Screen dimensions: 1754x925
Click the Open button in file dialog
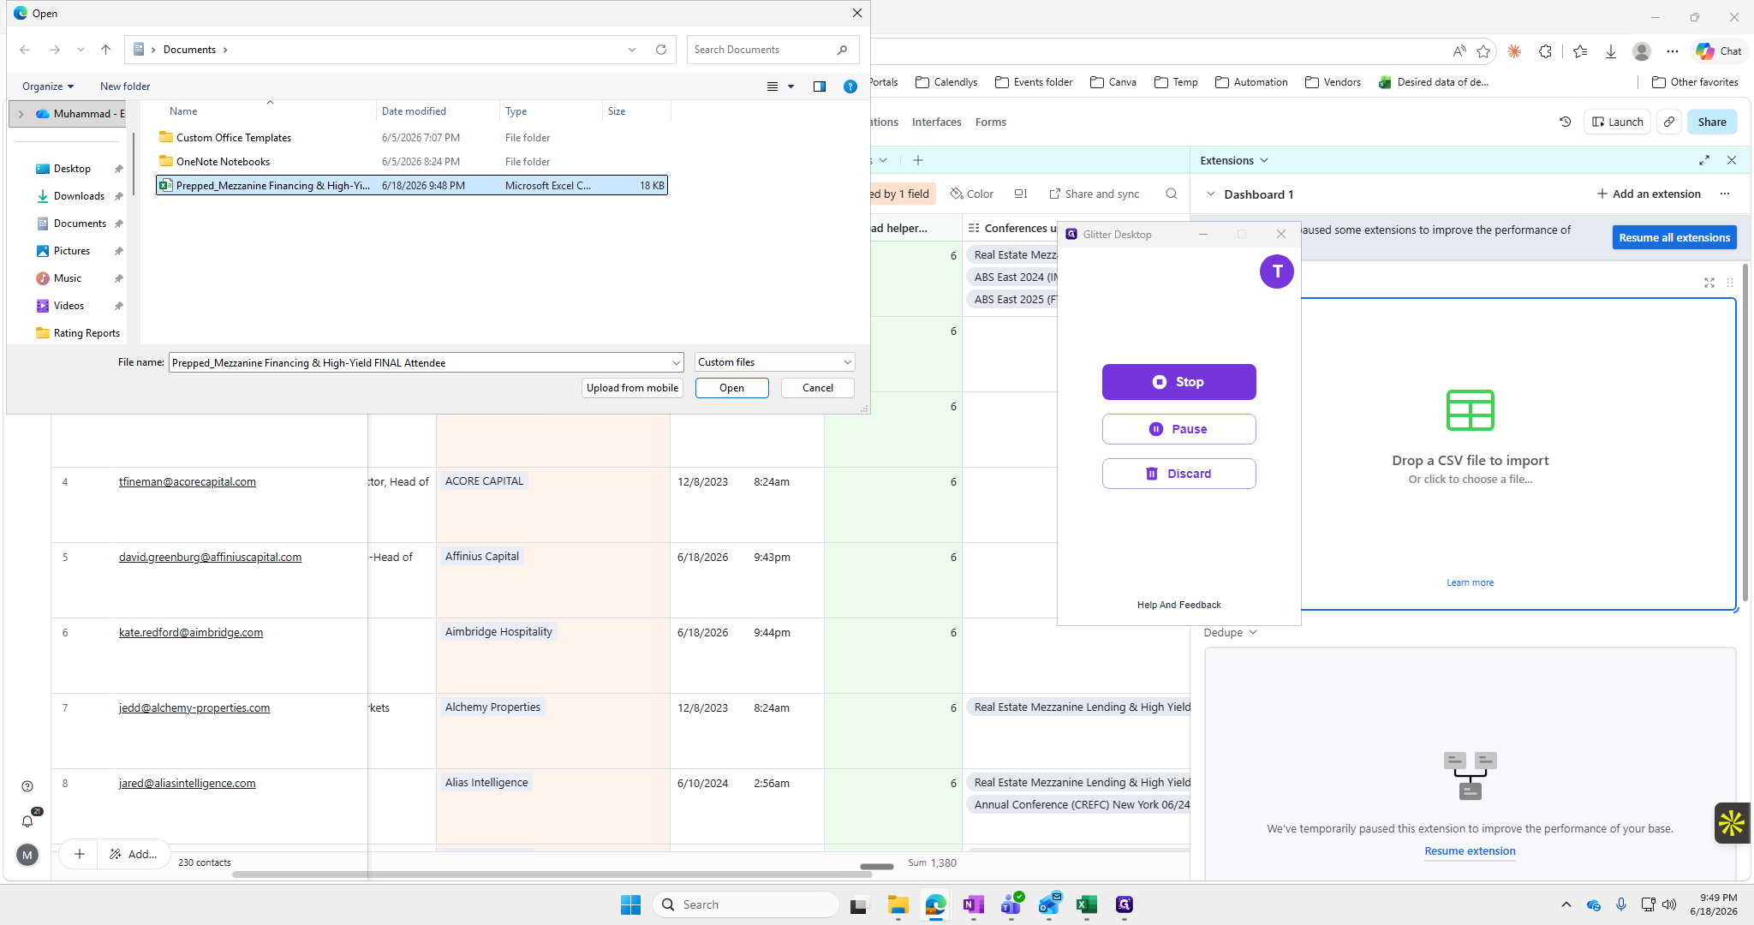point(731,388)
